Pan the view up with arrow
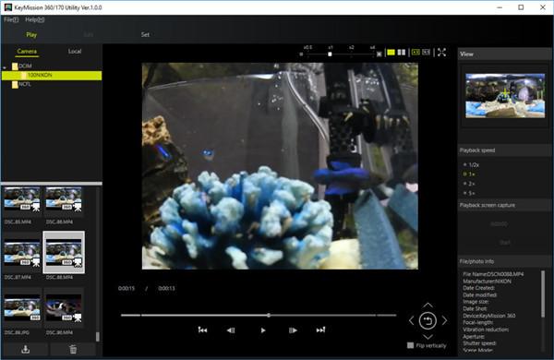Image resolution: width=554 pixels, height=360 pixels. [x=428, y=305]
